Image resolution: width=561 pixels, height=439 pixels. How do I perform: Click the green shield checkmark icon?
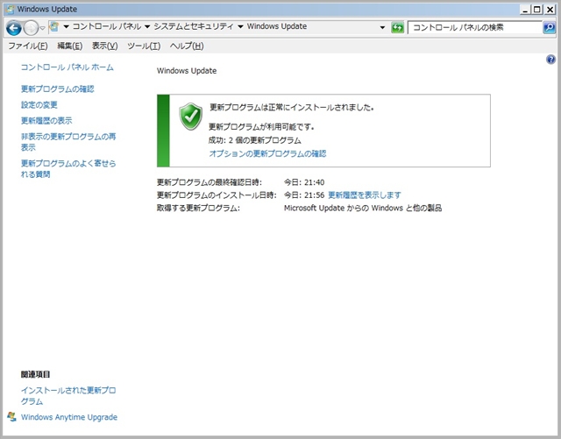[191, 117]
